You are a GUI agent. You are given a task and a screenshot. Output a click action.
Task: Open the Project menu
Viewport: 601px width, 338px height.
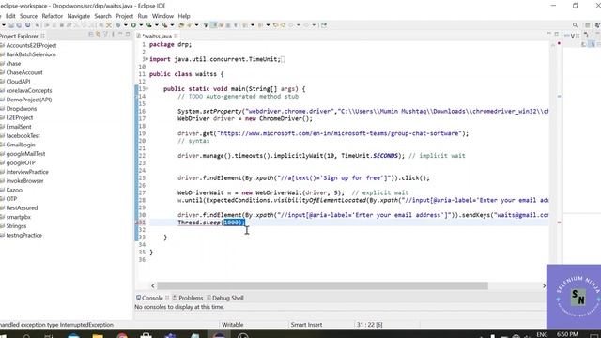click(x=125, y=16)
